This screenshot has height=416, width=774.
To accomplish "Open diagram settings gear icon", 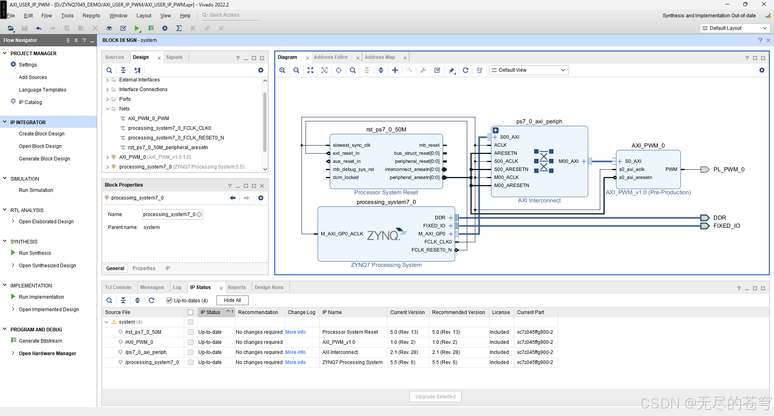I will coord(762,70).
